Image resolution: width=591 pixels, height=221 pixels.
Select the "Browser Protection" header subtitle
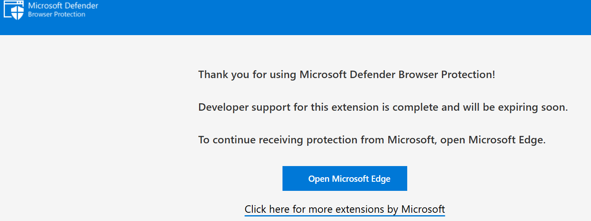[57, 14]
